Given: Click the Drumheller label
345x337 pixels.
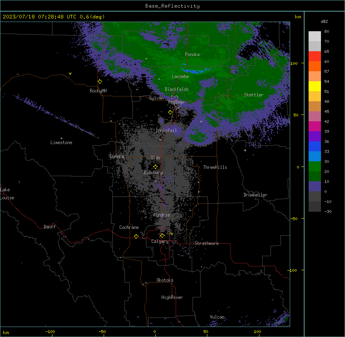Looking at the screenshot, I should click(x=255, y=195).
